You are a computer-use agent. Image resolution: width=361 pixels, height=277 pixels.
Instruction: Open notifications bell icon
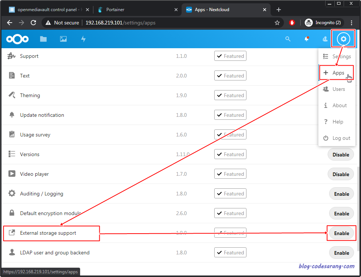[307, 39]
